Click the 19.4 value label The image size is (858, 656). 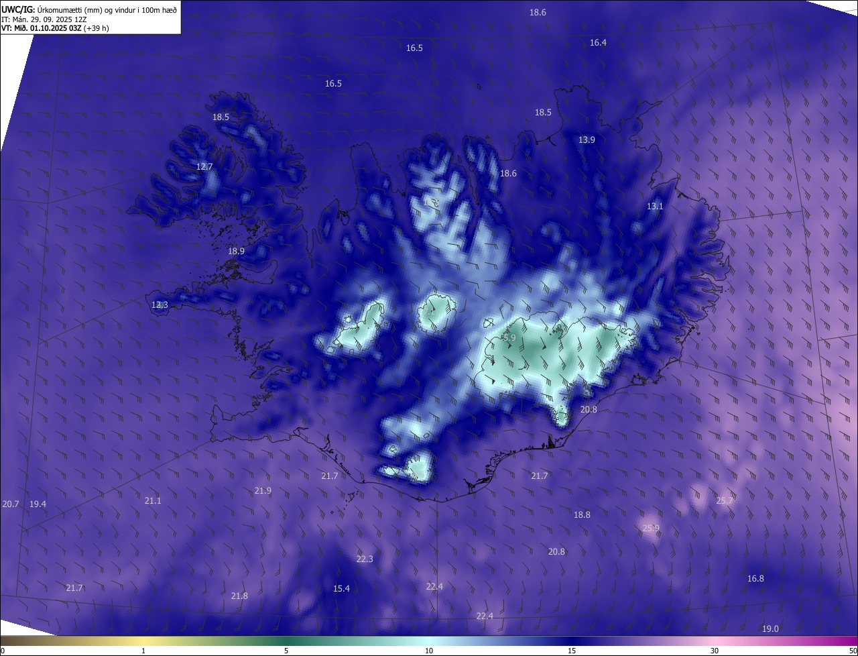tap(38, 504)
